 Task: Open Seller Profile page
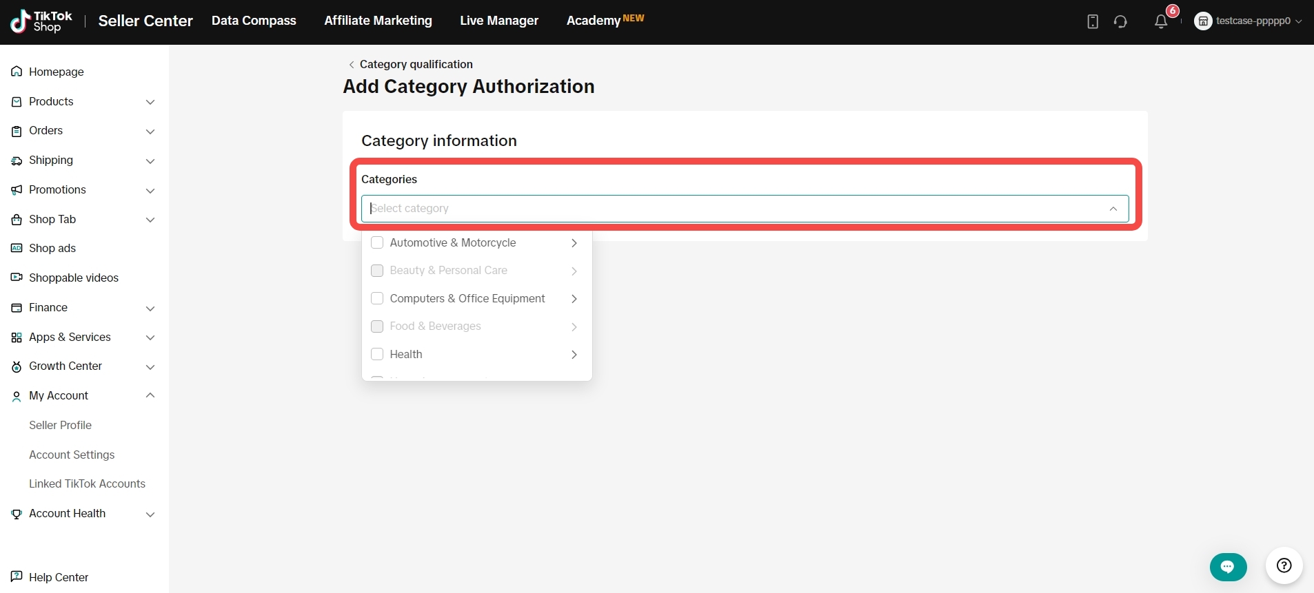[60, 425]
